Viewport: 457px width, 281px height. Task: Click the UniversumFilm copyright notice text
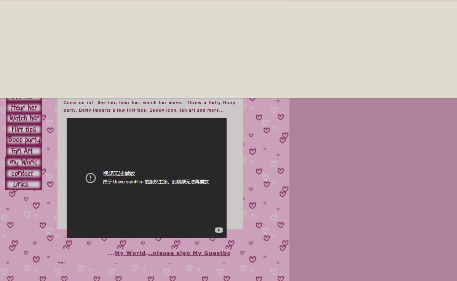156,182
